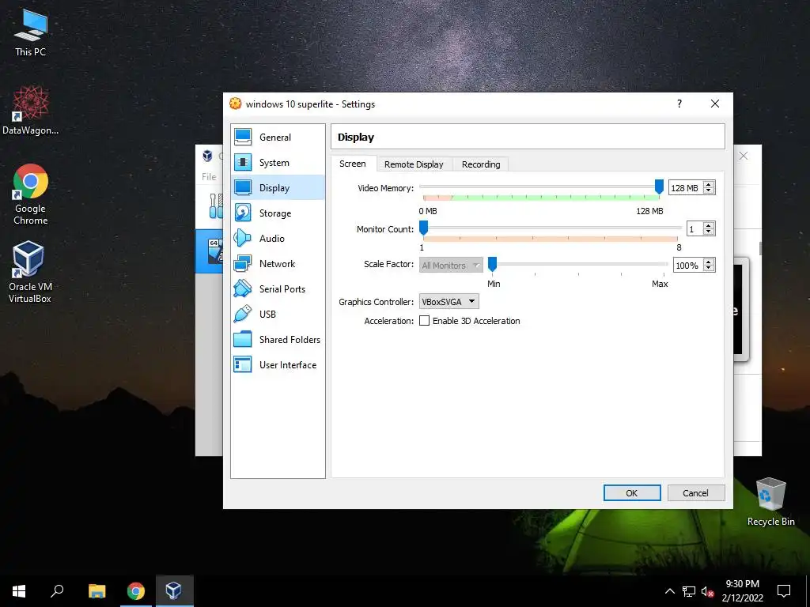Image resolution: width=810 pixels, height=607 pixels.
Task: Click the Recycle Bin desktop icon
Action: click(770, 502)
